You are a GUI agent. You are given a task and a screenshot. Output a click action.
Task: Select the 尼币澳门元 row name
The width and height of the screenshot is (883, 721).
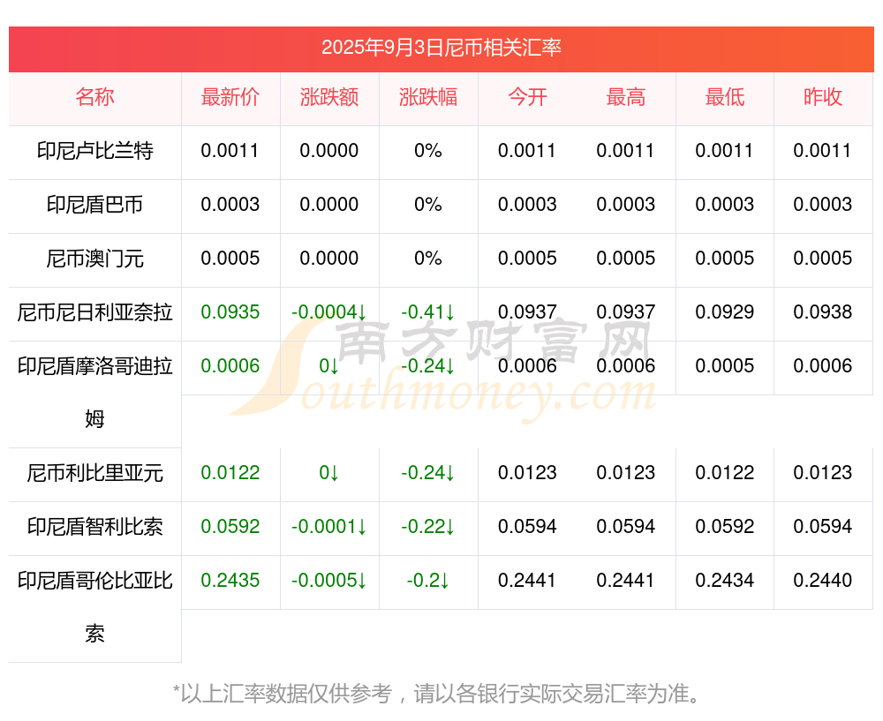point(94,259)
